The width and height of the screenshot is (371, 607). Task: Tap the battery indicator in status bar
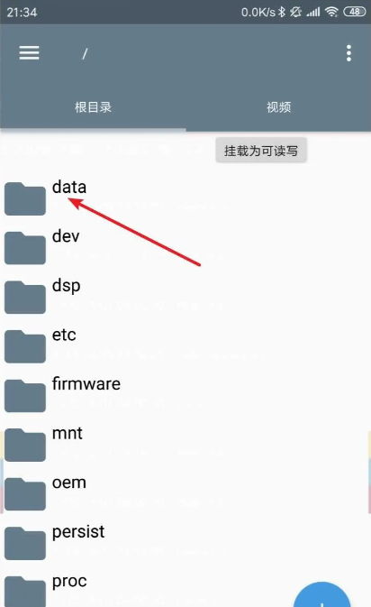coord(355,12)
